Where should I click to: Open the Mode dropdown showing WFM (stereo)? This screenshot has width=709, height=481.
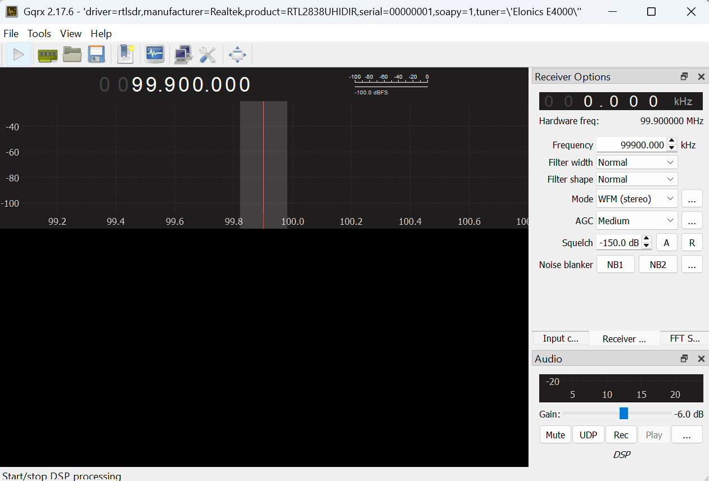(636, 199)
